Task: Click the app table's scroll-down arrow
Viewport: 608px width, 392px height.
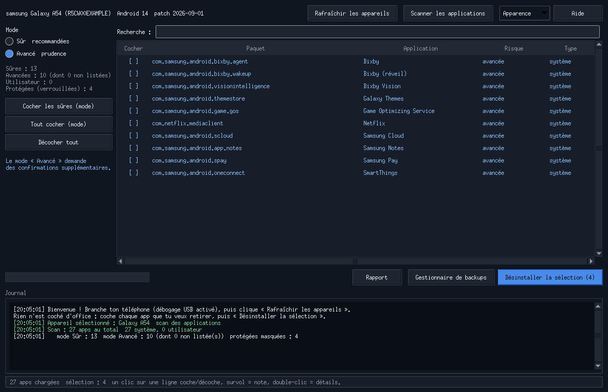Action: click(599, 253)
